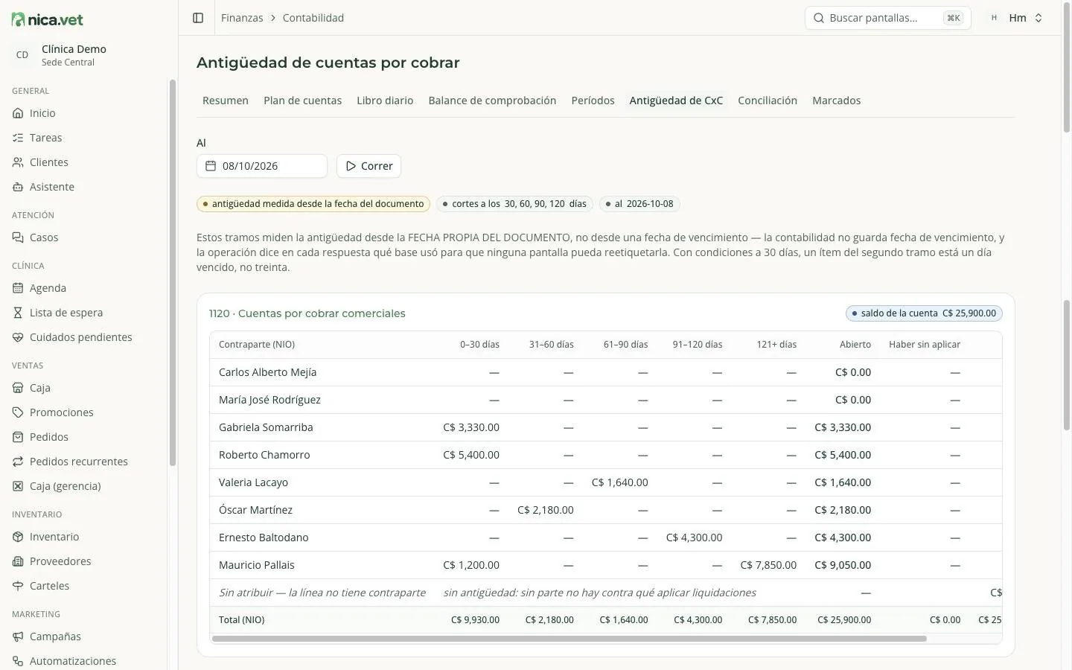Click Ernesto Baltodano C$ 4,300.00 cell
The image size is (1072, 670).
pyautogui.click(x=694, y=537)
